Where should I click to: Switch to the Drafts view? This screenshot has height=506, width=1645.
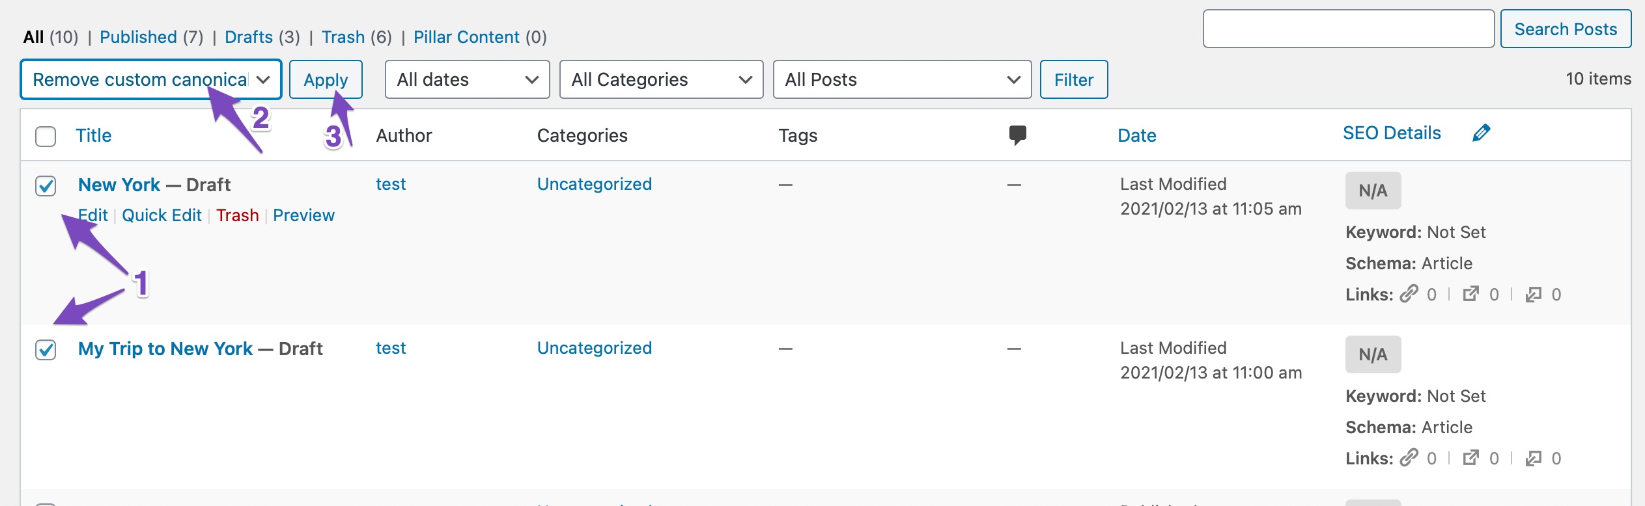[x=249, y=37]
